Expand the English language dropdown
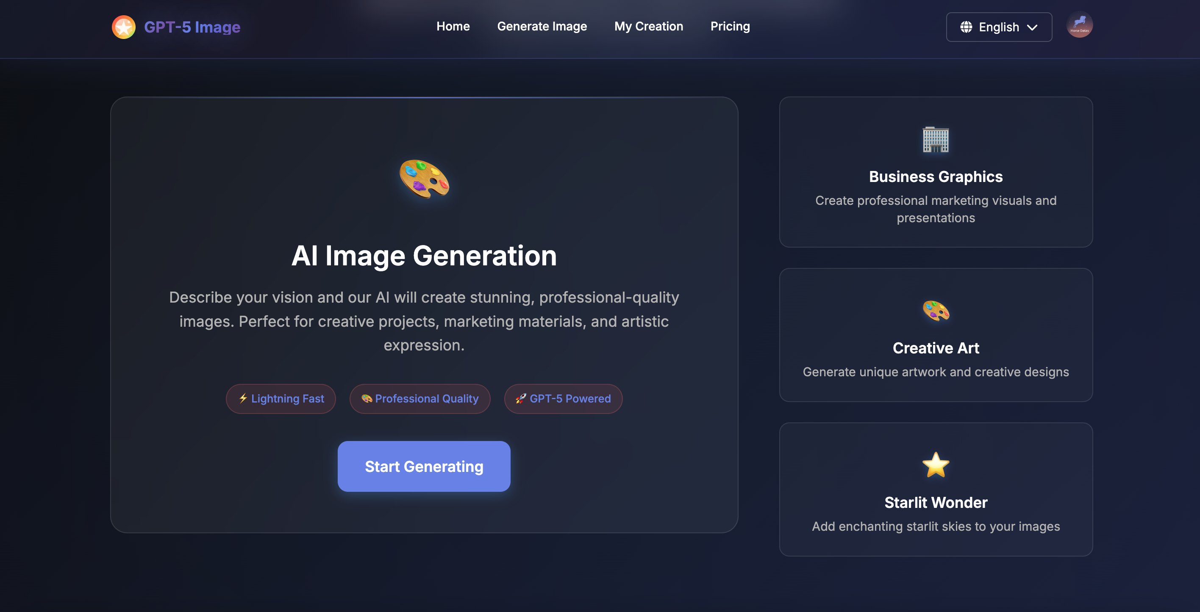This screenshot has height=612, width=1200. (x=998, y=27)
